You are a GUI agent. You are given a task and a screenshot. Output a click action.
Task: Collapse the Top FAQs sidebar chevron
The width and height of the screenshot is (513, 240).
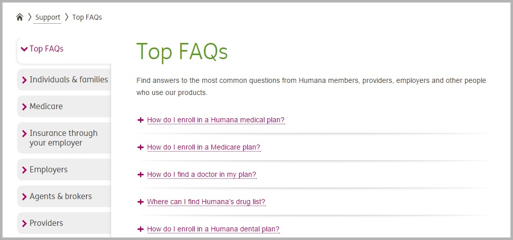click(x=24, y=49)
